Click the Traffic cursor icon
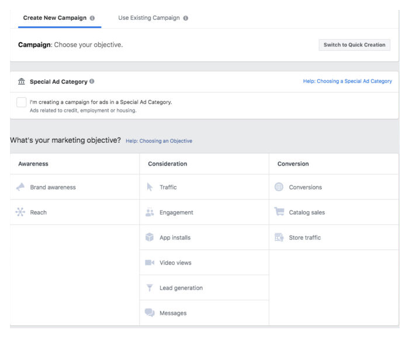This screenshot has height=337, width=409. coord(150,187)
